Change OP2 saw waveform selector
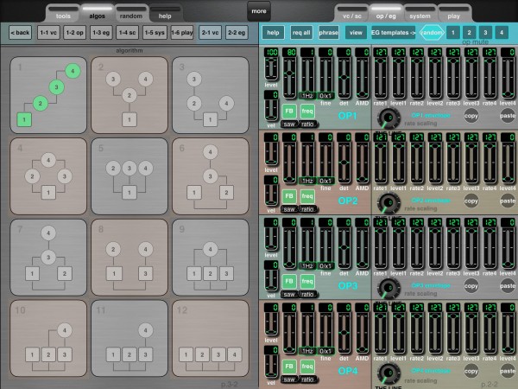 289,209
